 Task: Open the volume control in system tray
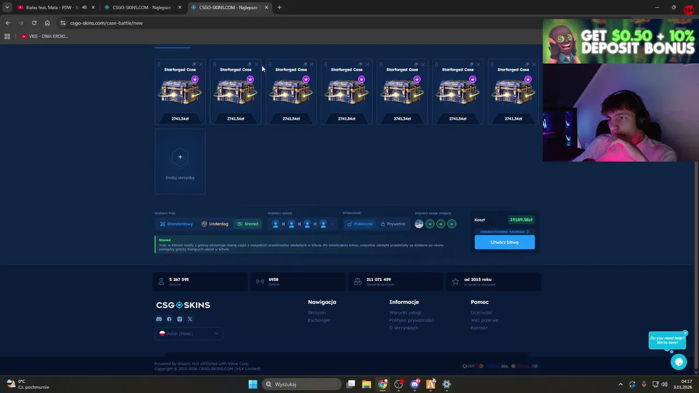(664, 384)
